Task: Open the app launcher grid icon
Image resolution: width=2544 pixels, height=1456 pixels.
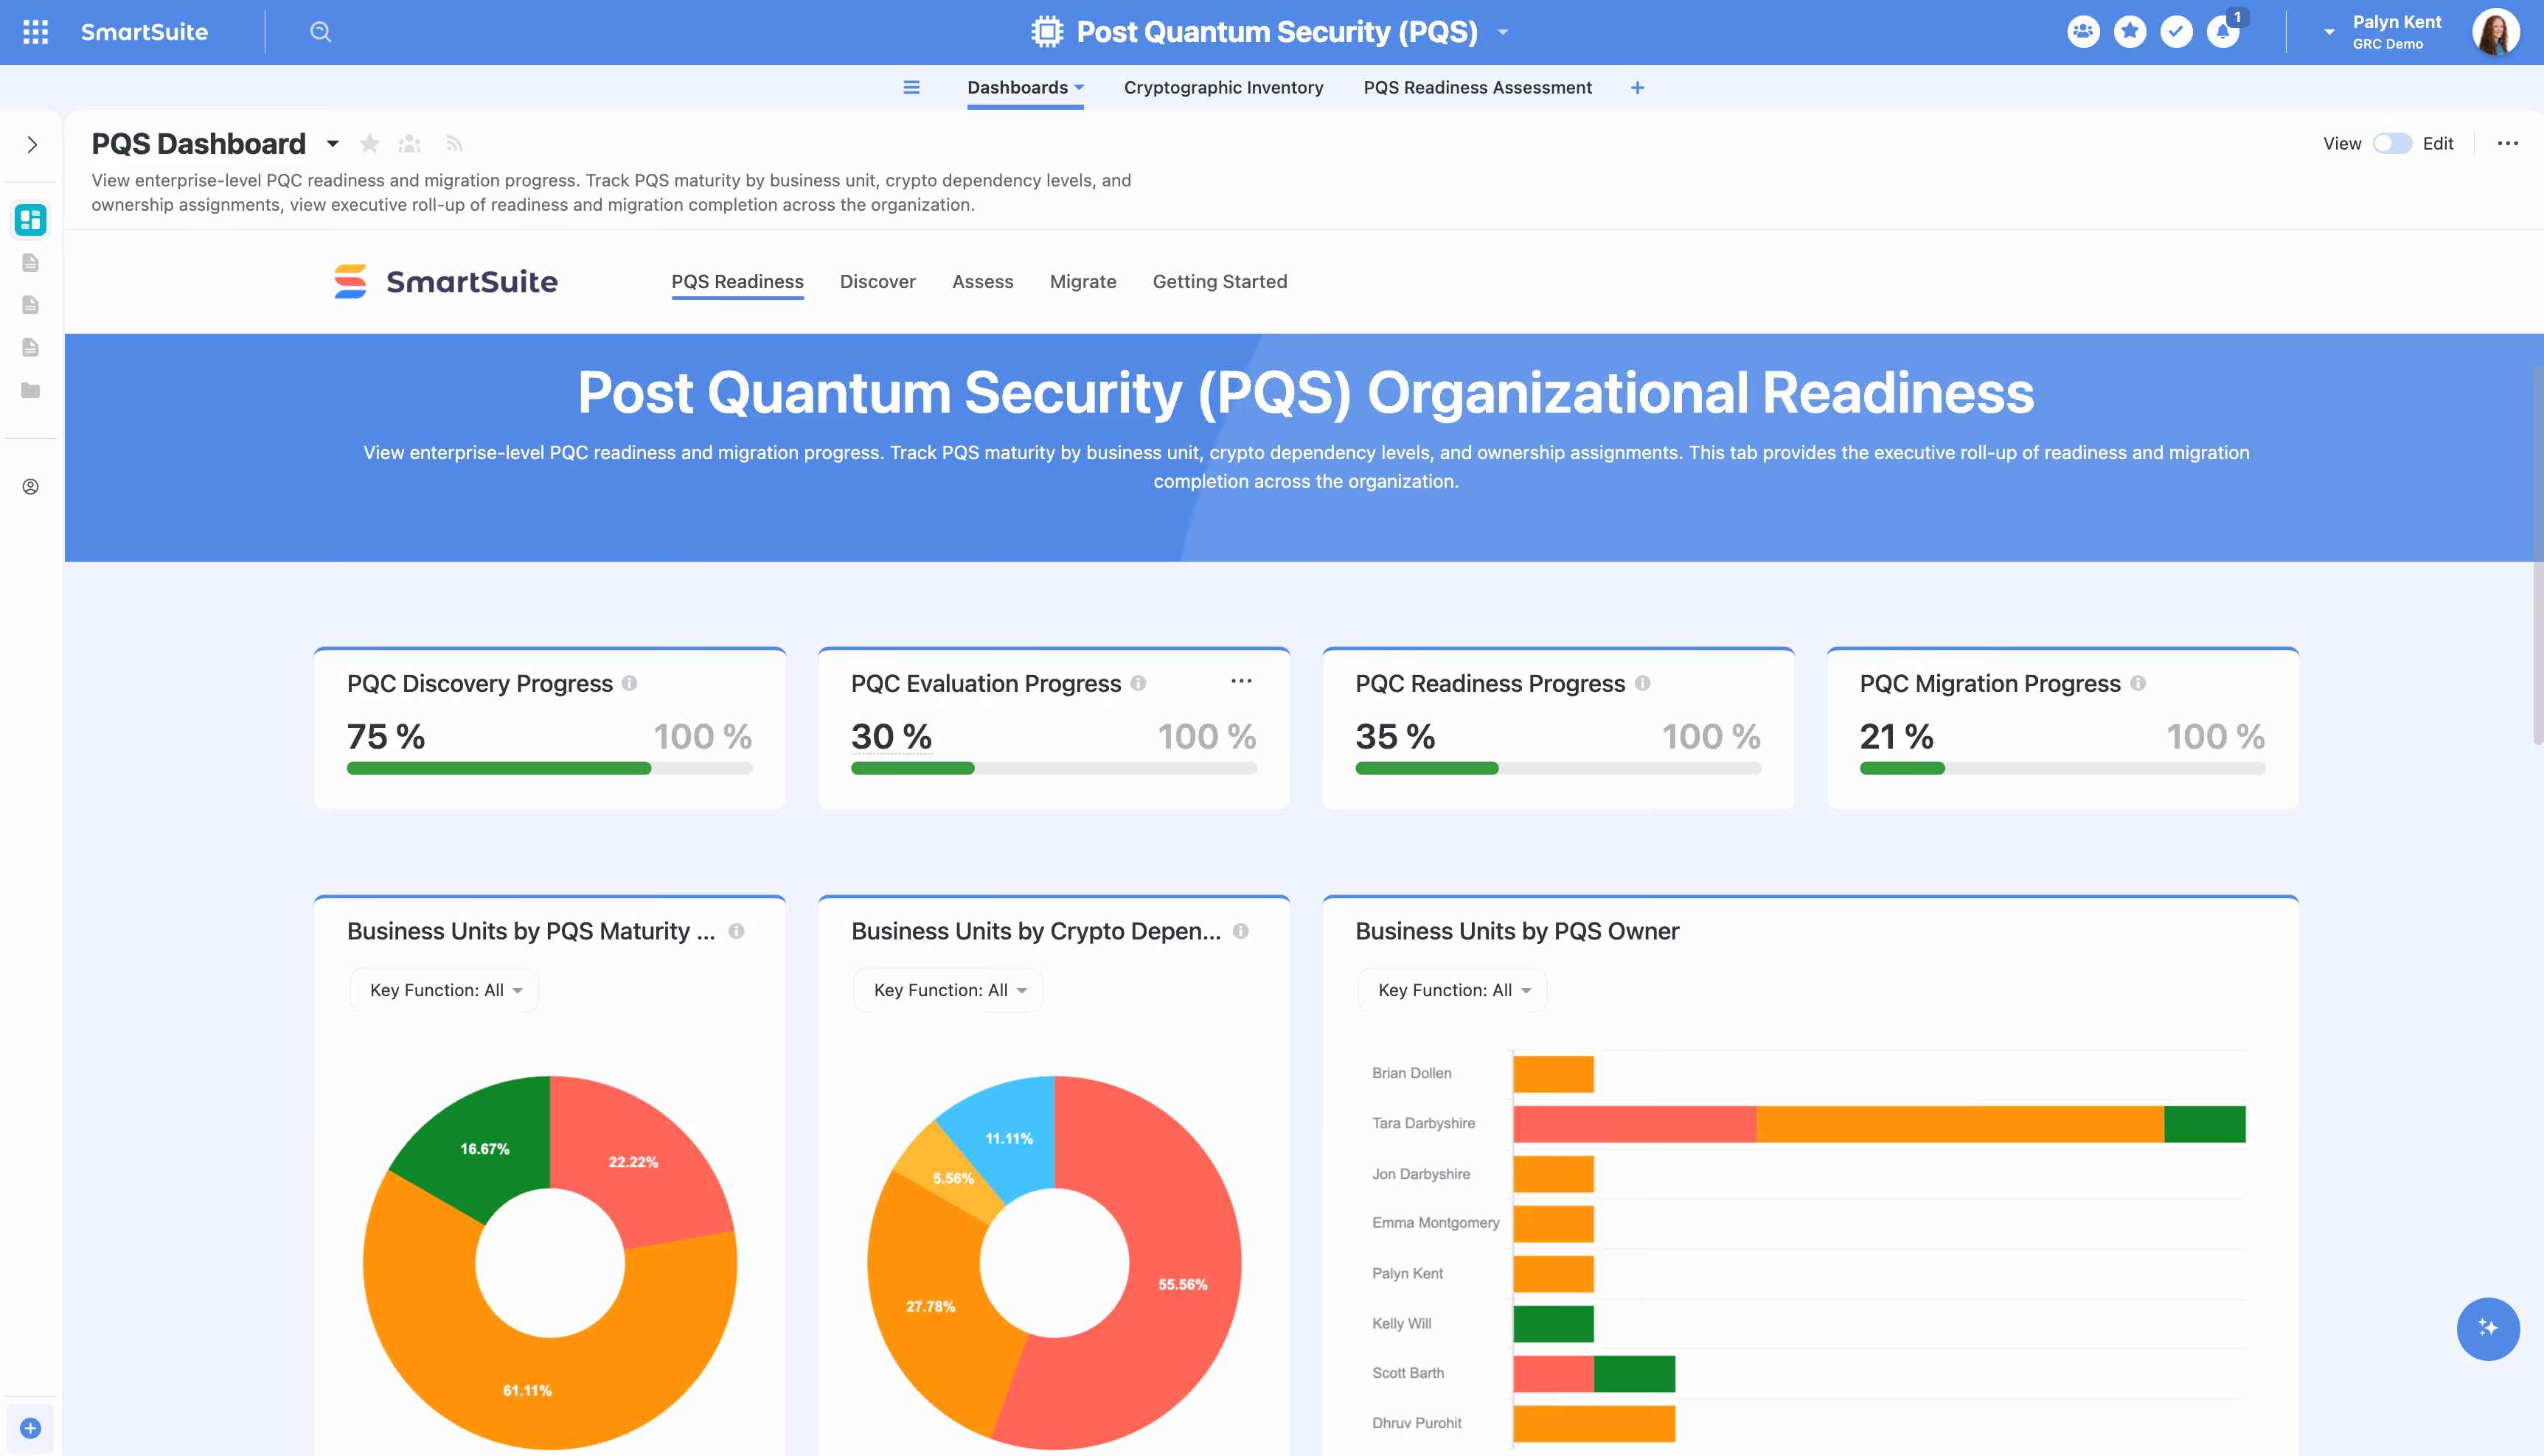Action: (x=35, y=32)
